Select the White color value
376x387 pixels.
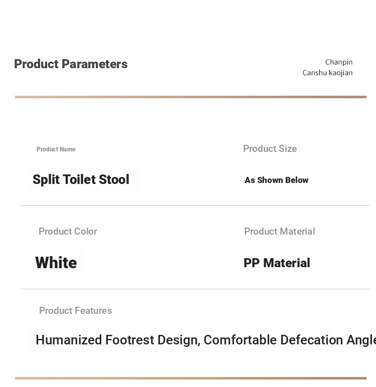point(56,263)
